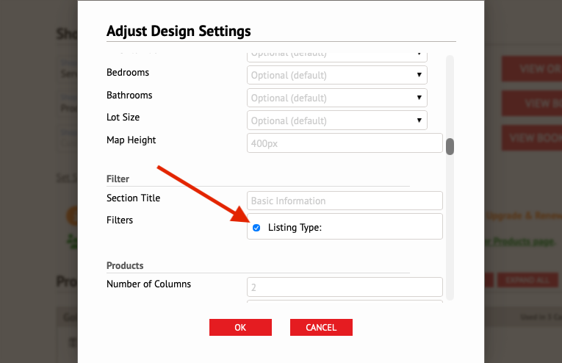Click the Products section heading
The image size is (562, 363).
click(x=125, y=265)
